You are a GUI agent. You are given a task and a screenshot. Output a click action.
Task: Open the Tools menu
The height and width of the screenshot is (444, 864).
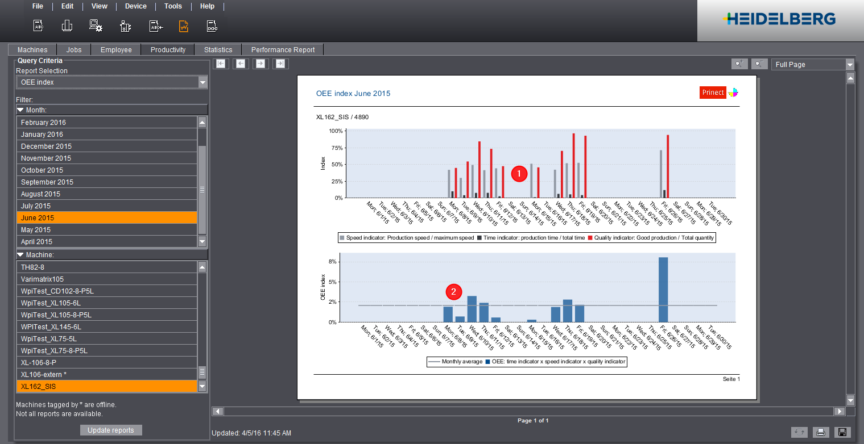point(173,6)
